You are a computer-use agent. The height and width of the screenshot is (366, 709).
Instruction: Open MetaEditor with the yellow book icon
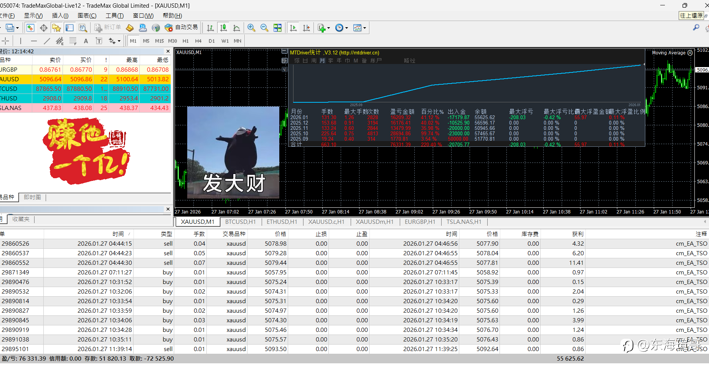pos(130,28)
